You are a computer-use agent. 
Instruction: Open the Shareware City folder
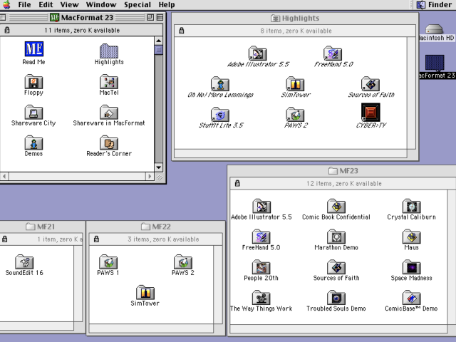tap(33, 113)
